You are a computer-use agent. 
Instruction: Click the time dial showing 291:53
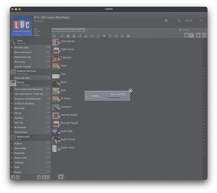pos(188,20)
